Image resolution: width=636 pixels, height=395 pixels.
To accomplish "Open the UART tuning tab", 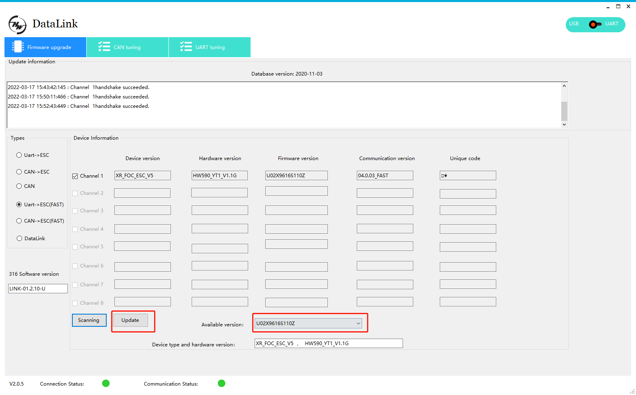I will (210, 47).
